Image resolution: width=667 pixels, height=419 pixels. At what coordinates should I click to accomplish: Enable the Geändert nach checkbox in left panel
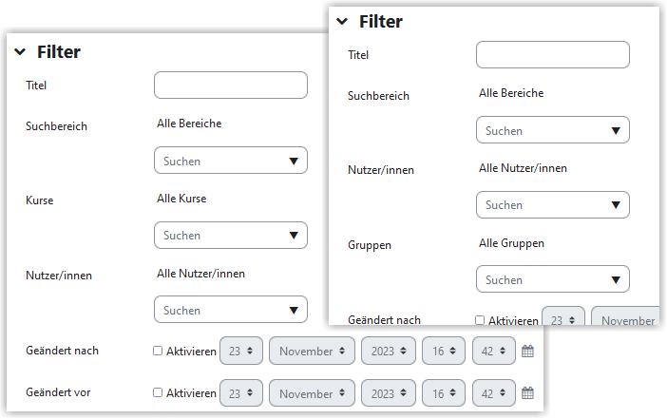158,351
